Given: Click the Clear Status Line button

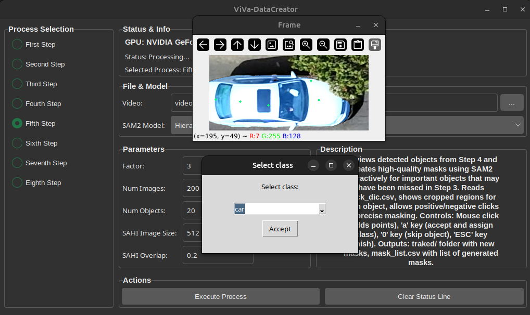Looking at the screenshot, I should pos(424,296).
